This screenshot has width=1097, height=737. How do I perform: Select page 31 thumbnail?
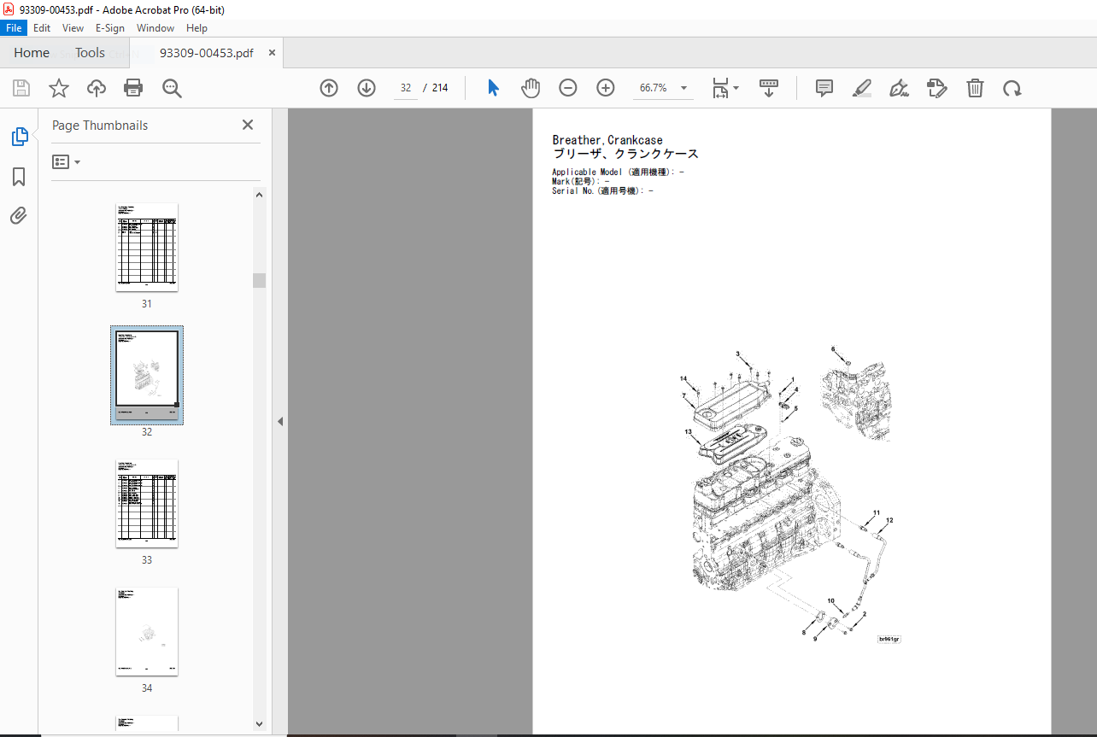[x=147, y=248]
